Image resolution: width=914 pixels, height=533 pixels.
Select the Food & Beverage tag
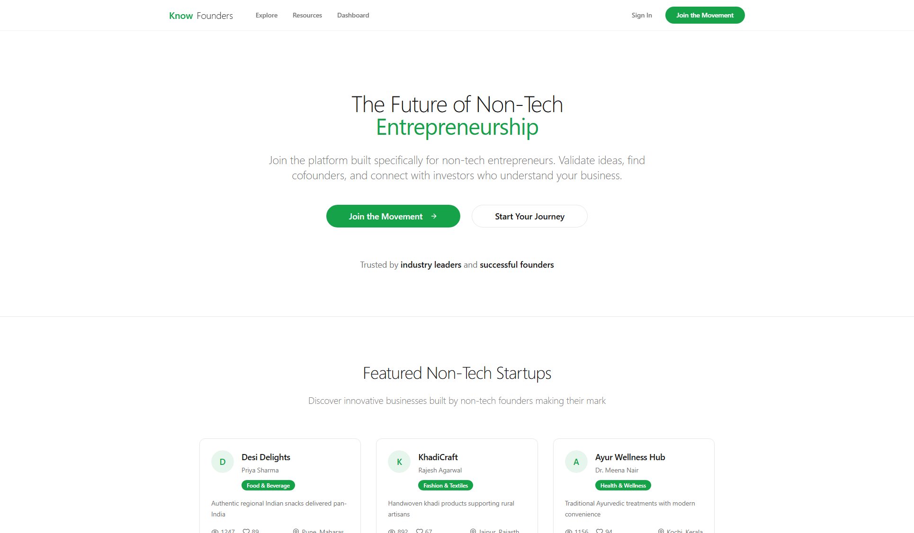268,485
